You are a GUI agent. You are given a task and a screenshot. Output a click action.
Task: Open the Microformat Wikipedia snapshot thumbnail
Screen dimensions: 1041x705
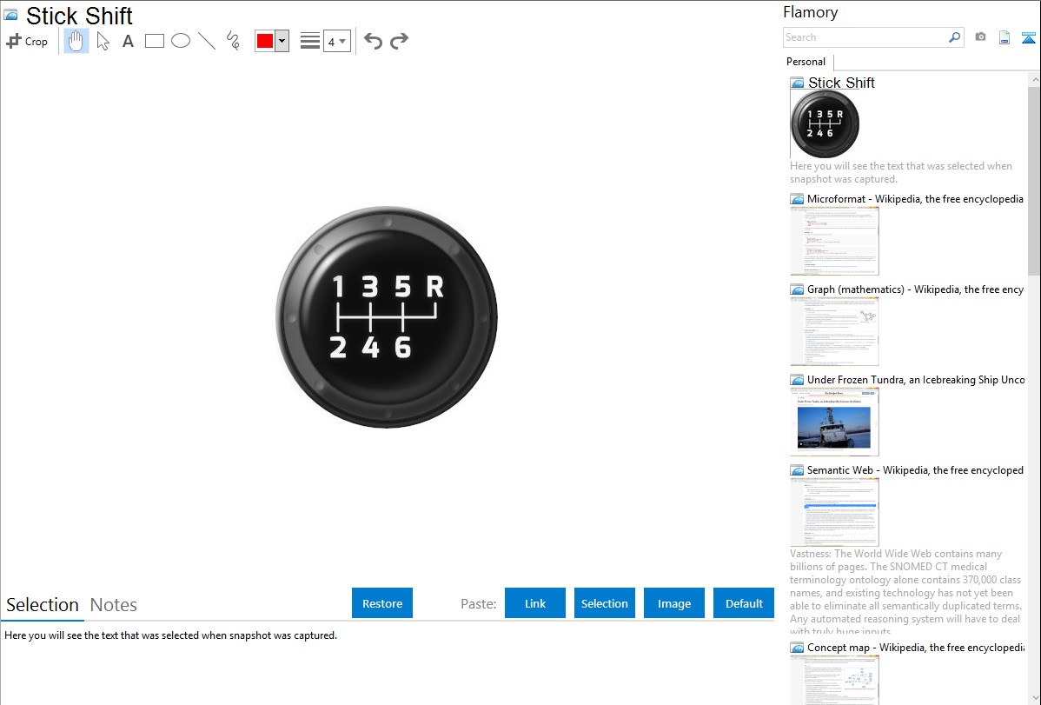click(834, 241)
